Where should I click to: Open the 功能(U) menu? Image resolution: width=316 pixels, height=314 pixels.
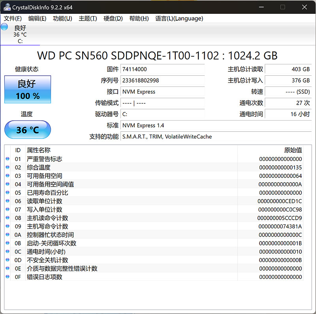62,19
